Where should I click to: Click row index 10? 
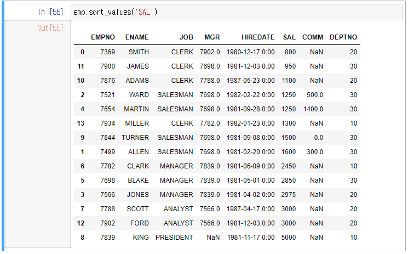[x=81, y=81]
